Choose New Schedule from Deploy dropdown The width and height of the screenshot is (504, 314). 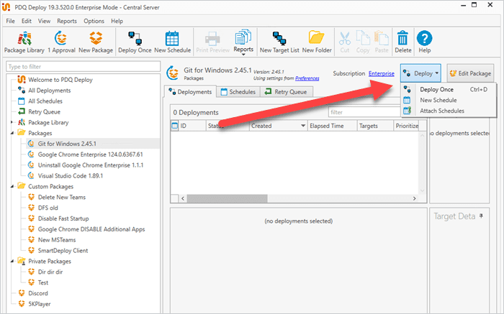[449, 100]
